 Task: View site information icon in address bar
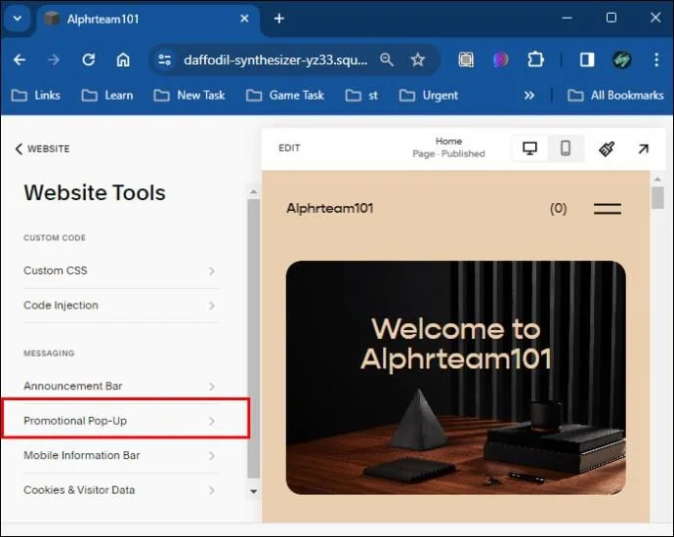pyautogui.click(x=164, y=60)
